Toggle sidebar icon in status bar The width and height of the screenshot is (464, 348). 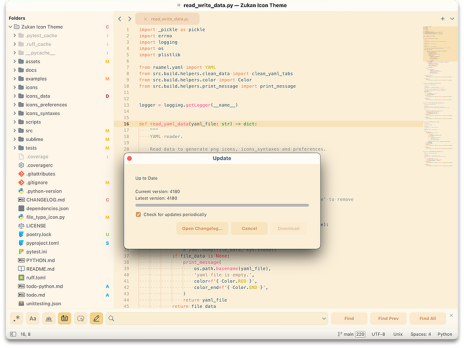(13, 334)
